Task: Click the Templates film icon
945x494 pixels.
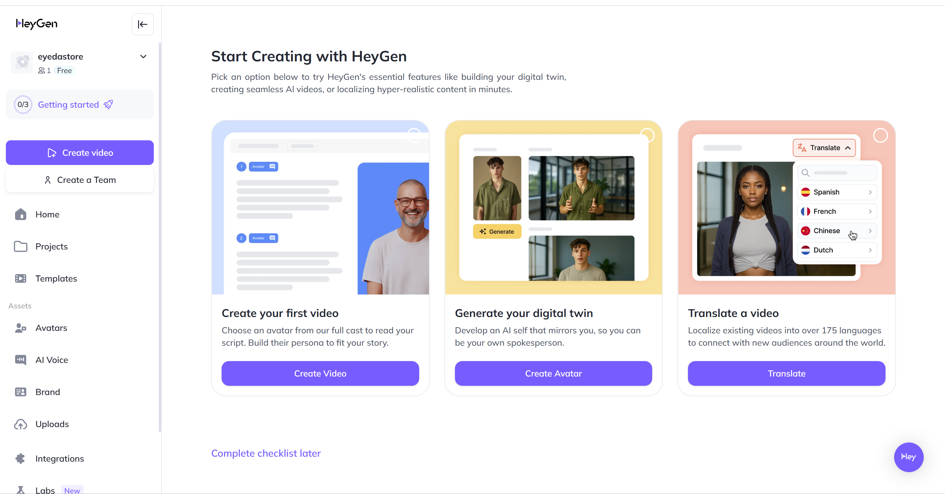Action: tap(21, 278)
